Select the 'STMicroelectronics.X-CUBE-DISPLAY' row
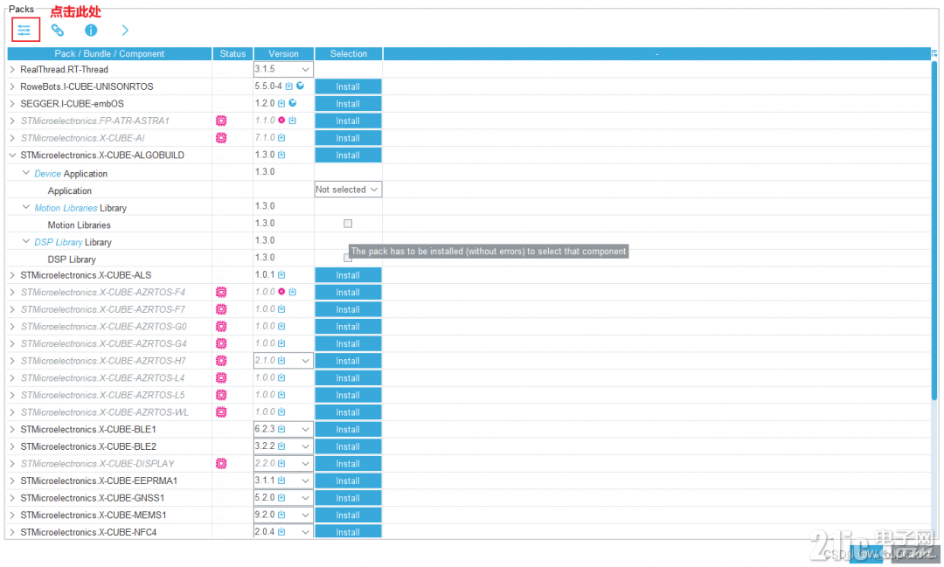Image resolution: width=944 pixels, height=567 pixels. (x=98, y=463)
